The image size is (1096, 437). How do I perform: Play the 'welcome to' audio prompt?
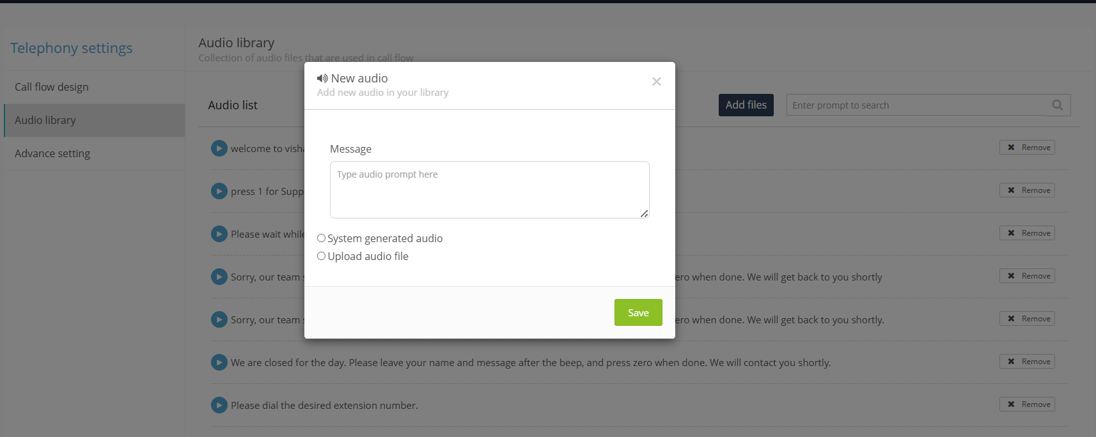[219, 148]
